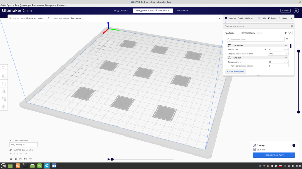Click the Параметры поиска search field
This screenshot has width=302, height=169.
(x=255, y=39)
